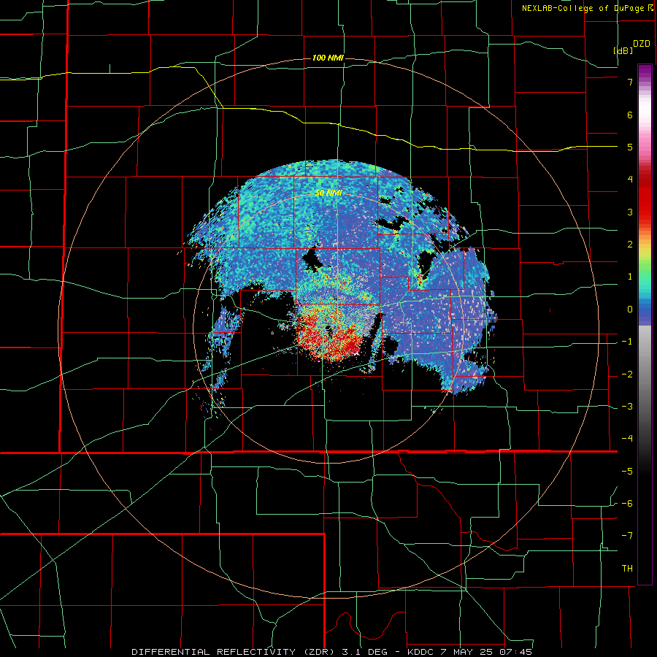Click the 1 value on color scale
657x657 pixels.
(630, 277)
